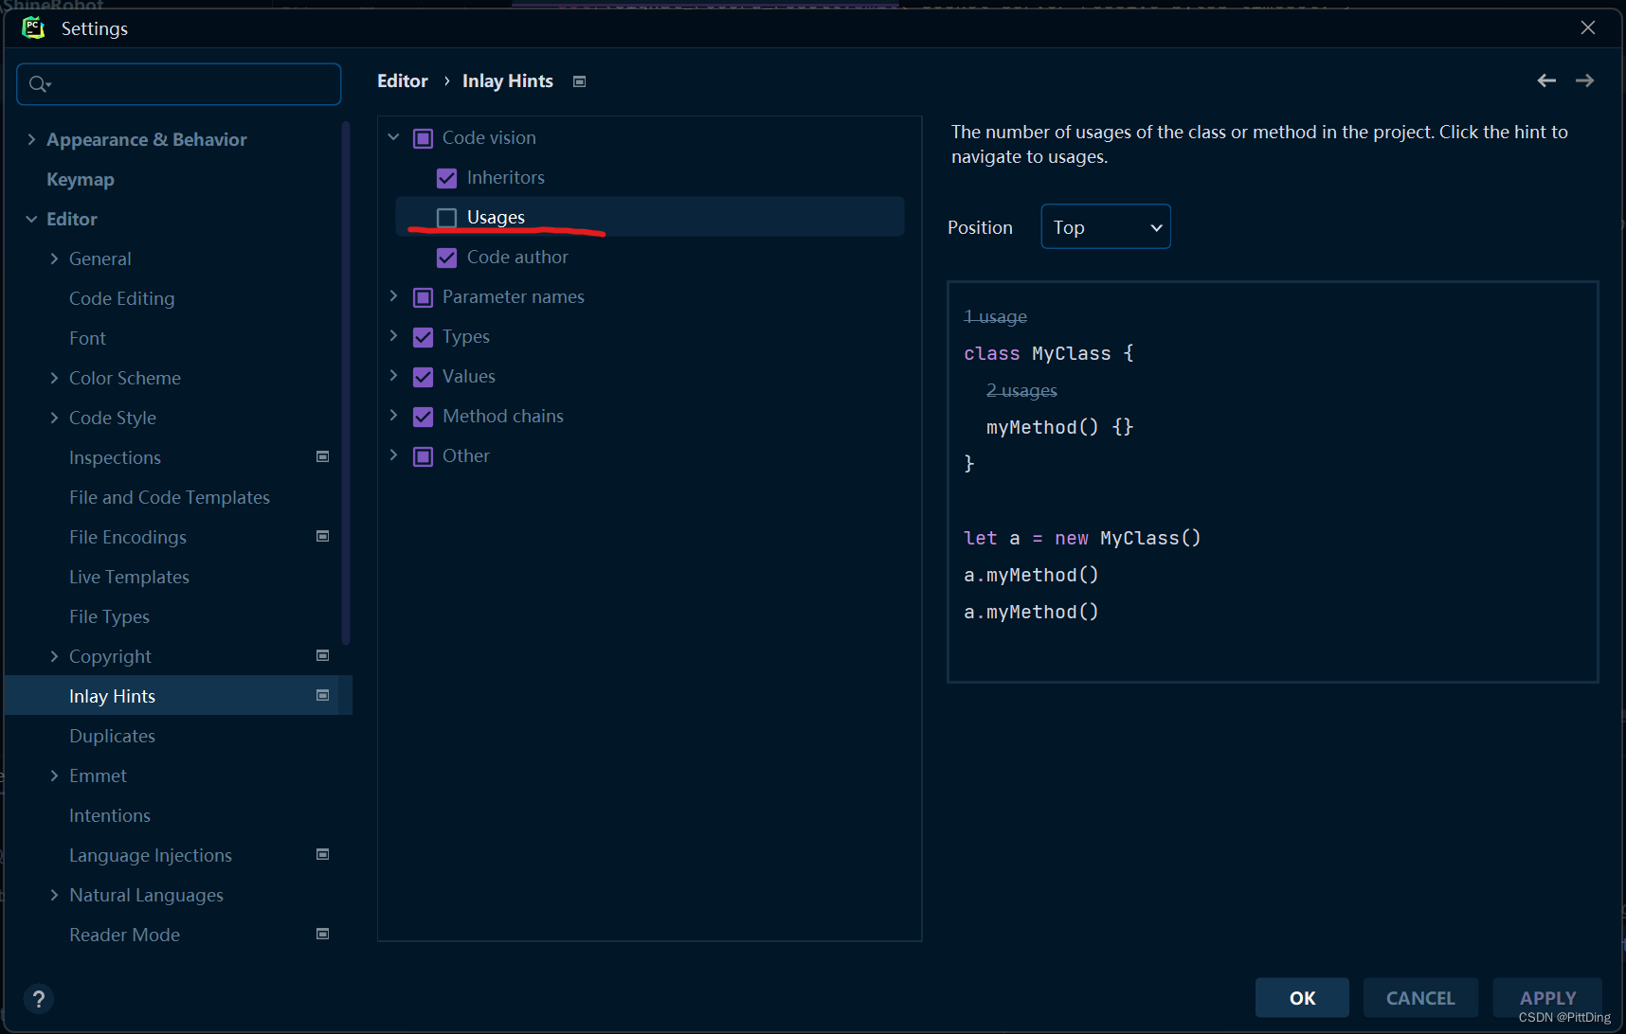Viewport: 1626px width, 1034px height.
Task: Open help with the question mark button
Action: click(38, 998)
